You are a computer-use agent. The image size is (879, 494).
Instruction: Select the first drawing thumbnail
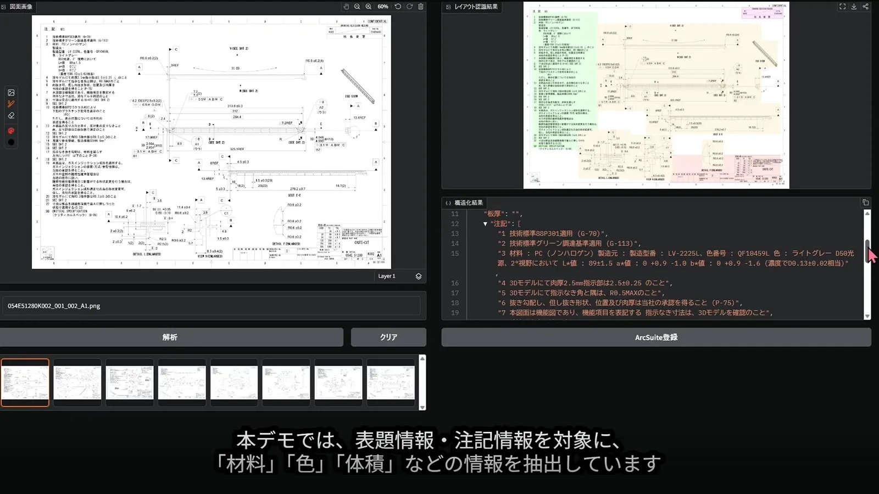pos(25,383)
